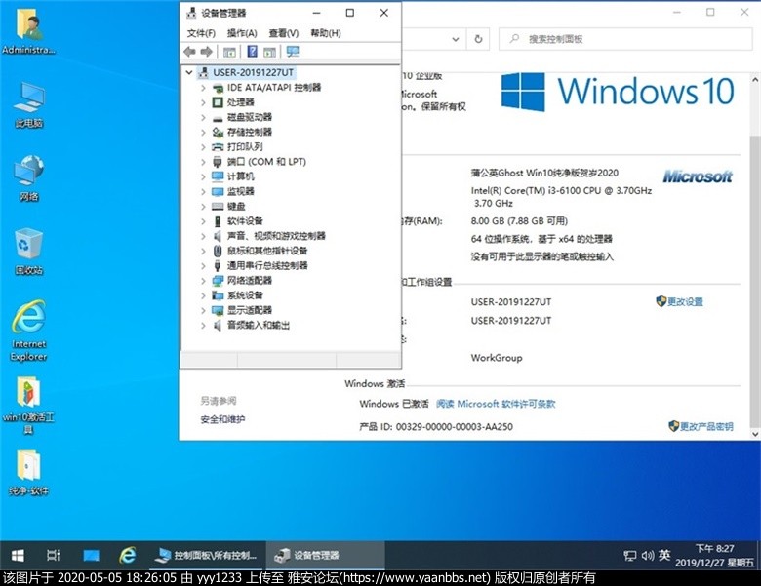The height and width of the screenshot is (586, 761).
Task: Select the 网络 desktop icon
Action: pos(28,178)
